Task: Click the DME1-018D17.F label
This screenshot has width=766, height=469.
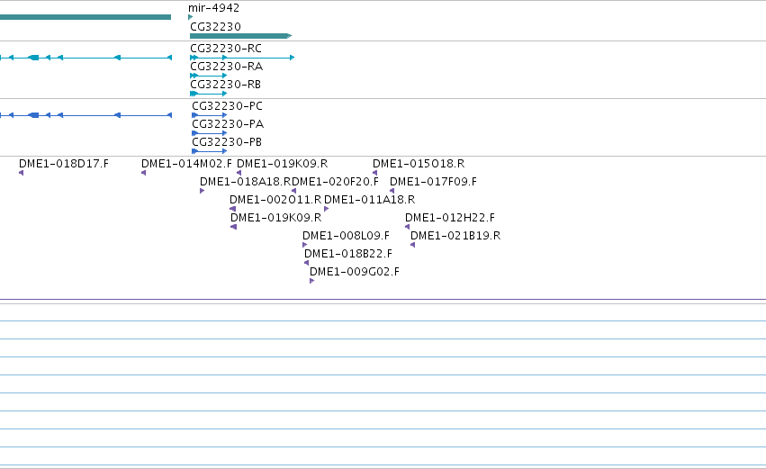Action: point(64,164)
